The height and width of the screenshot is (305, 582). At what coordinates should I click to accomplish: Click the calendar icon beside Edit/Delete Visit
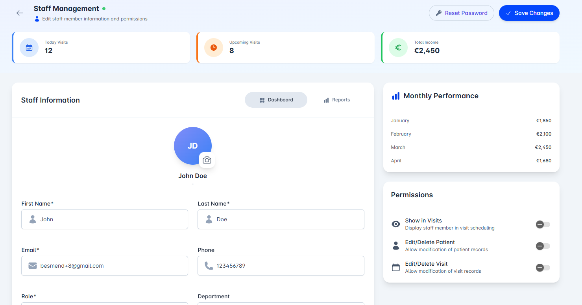[396, 268]
